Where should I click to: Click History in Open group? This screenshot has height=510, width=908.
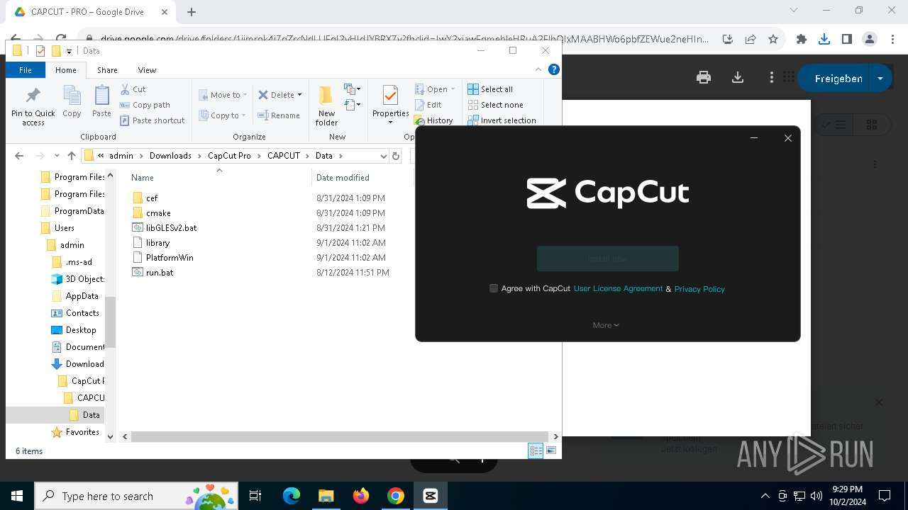433,120
